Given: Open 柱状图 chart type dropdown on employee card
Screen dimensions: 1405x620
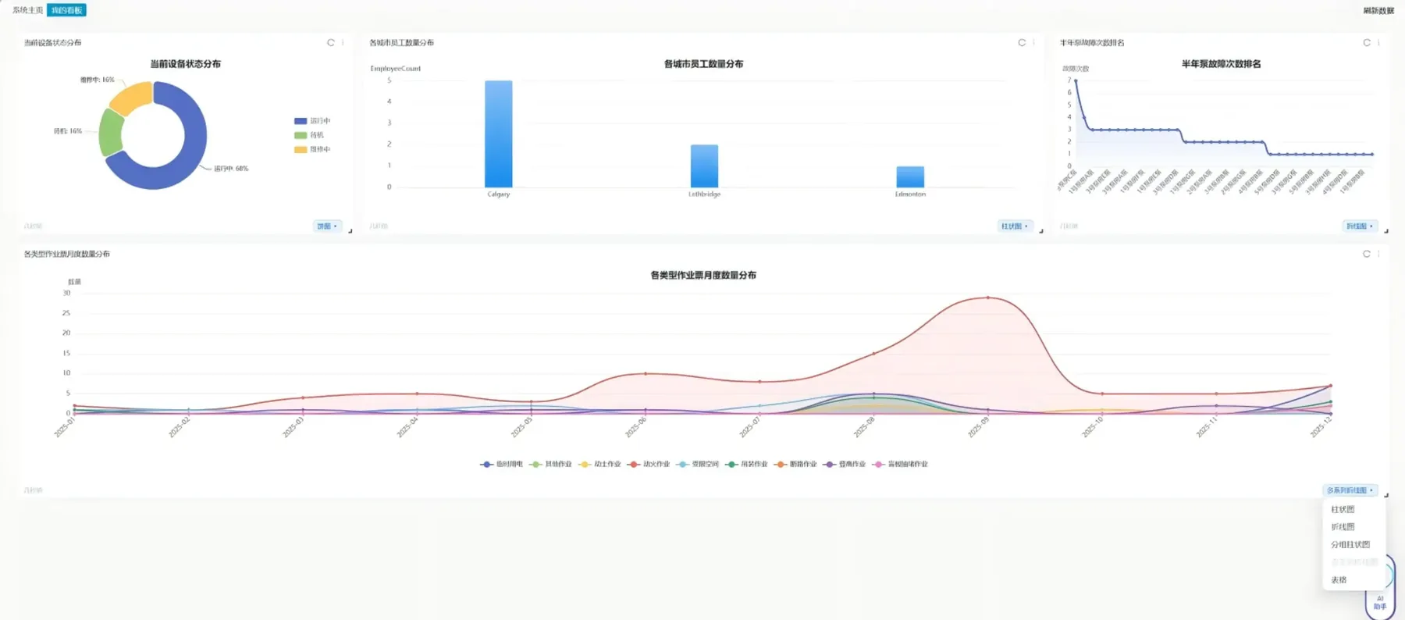Looking at the screenshot, I should (x=1015, y=226).
